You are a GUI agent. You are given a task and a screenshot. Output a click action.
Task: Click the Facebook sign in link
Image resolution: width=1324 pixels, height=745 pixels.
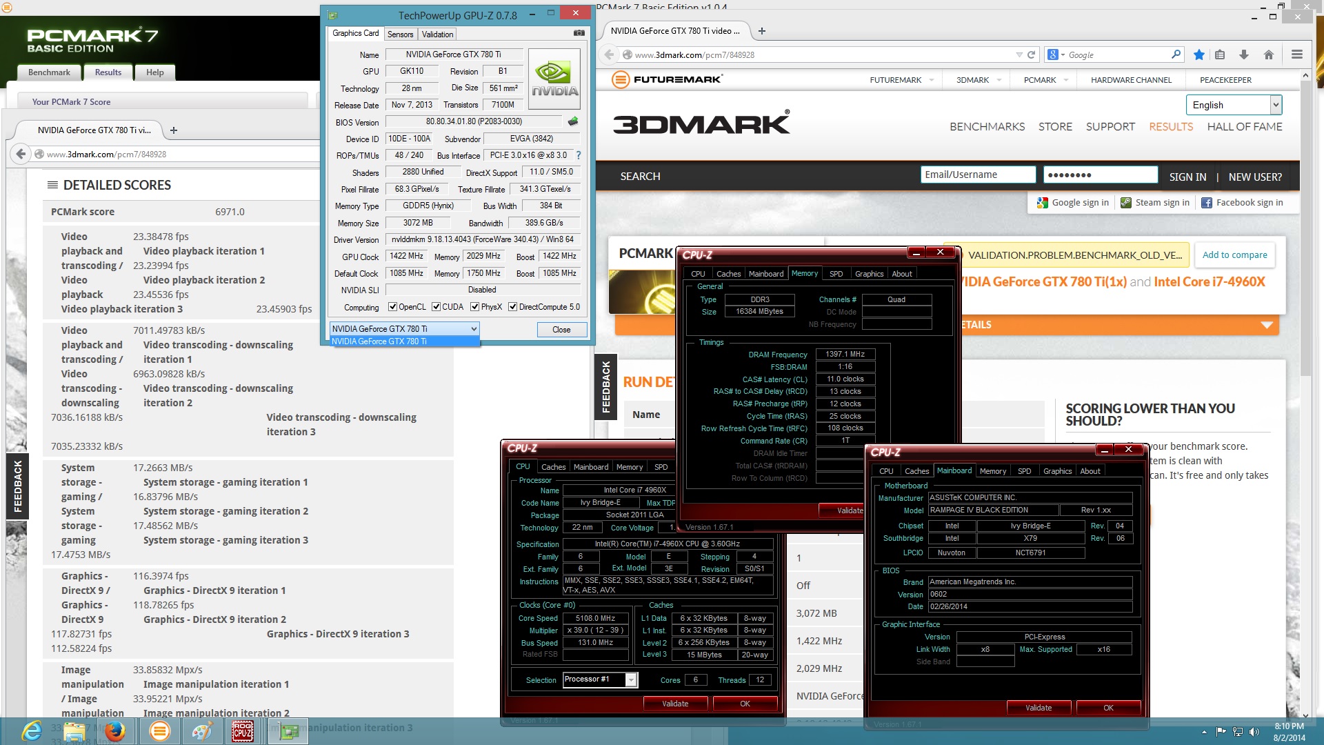click(1242, 203)
